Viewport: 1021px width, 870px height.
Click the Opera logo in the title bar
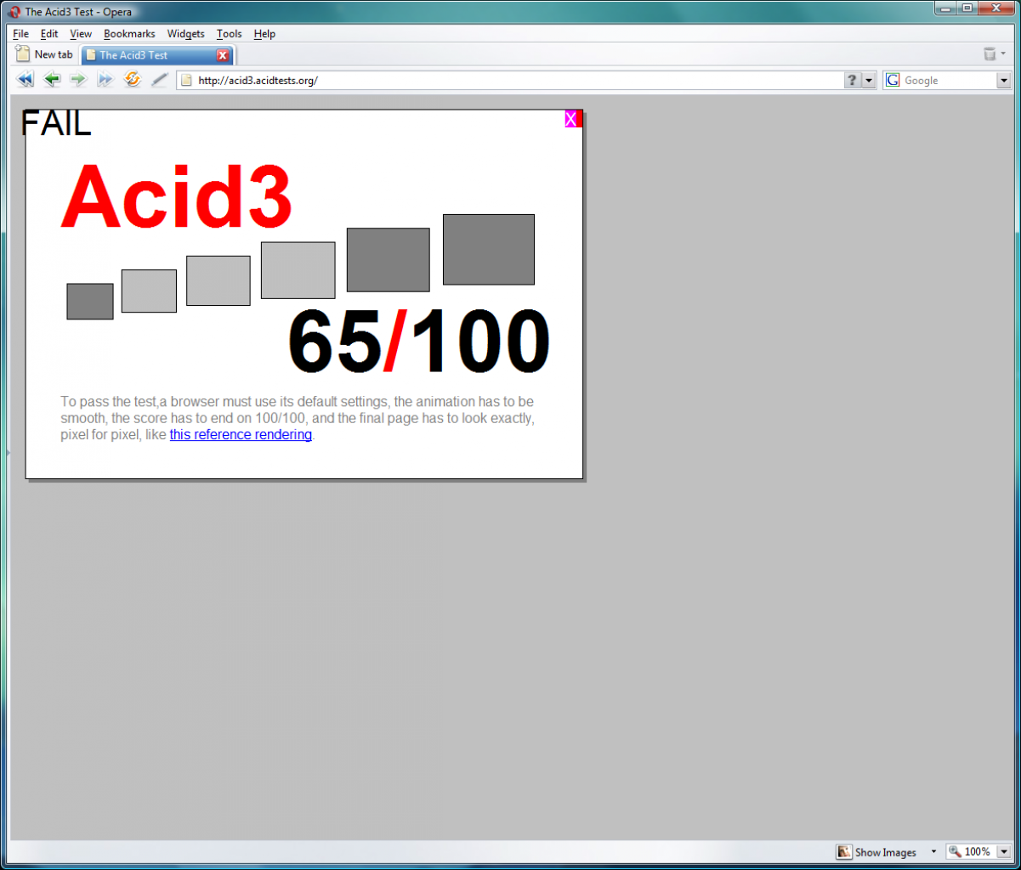(14, 12)
